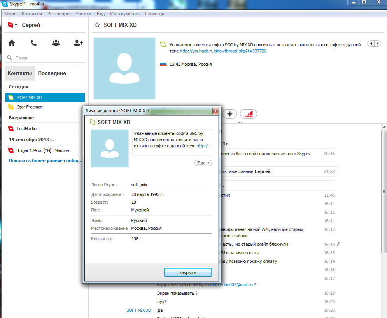
Task: Open the Skype menu
Action: click(x=11, y=14)
